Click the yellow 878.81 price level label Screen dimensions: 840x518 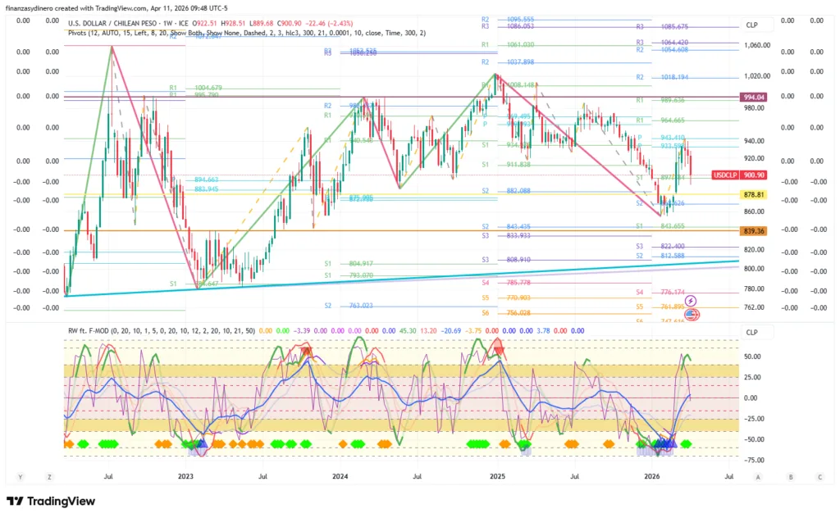(753, 195)
